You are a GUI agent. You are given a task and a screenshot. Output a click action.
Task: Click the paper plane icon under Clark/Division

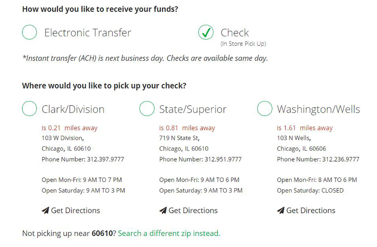[45, 210]
